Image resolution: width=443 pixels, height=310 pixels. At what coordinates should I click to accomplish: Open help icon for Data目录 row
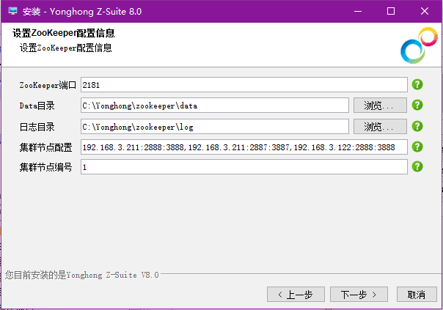417,105
